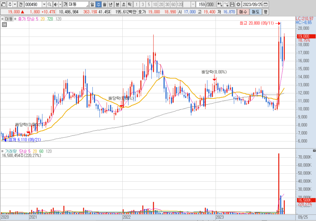Choose the 20 interval button
Screen dimensions: 316x221
(x=161, y=4)
